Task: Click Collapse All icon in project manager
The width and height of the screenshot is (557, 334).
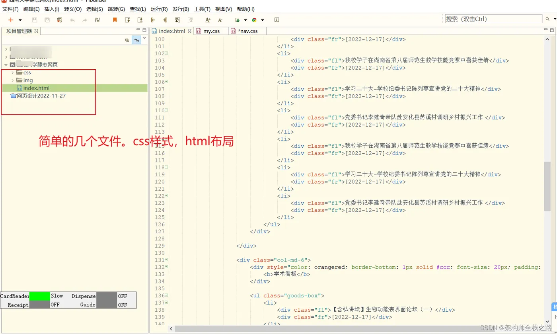Action: (x=127, y=40)
